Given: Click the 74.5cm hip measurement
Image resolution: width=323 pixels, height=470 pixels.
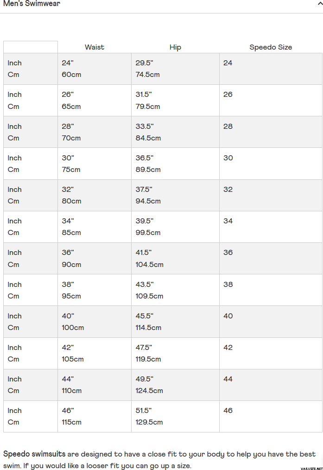Looking at the screenshot, I should pos(148,75).
